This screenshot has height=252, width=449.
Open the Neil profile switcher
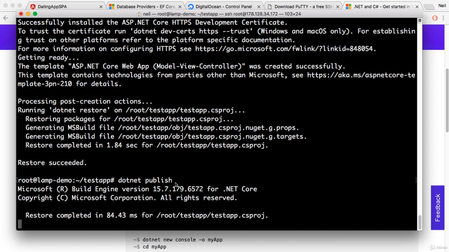click(x=442, y=6)
